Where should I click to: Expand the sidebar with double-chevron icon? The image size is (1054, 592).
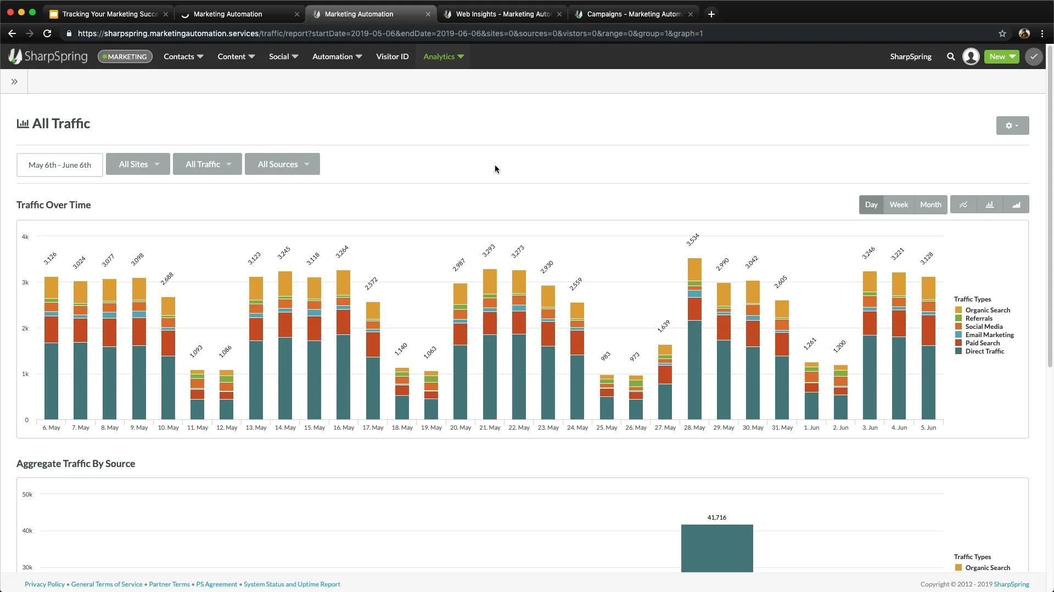(x=14, y=82)
